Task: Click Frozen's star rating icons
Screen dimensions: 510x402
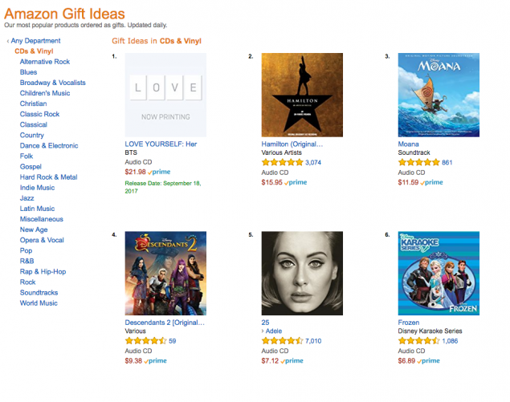Action: [x=418, y=341]
